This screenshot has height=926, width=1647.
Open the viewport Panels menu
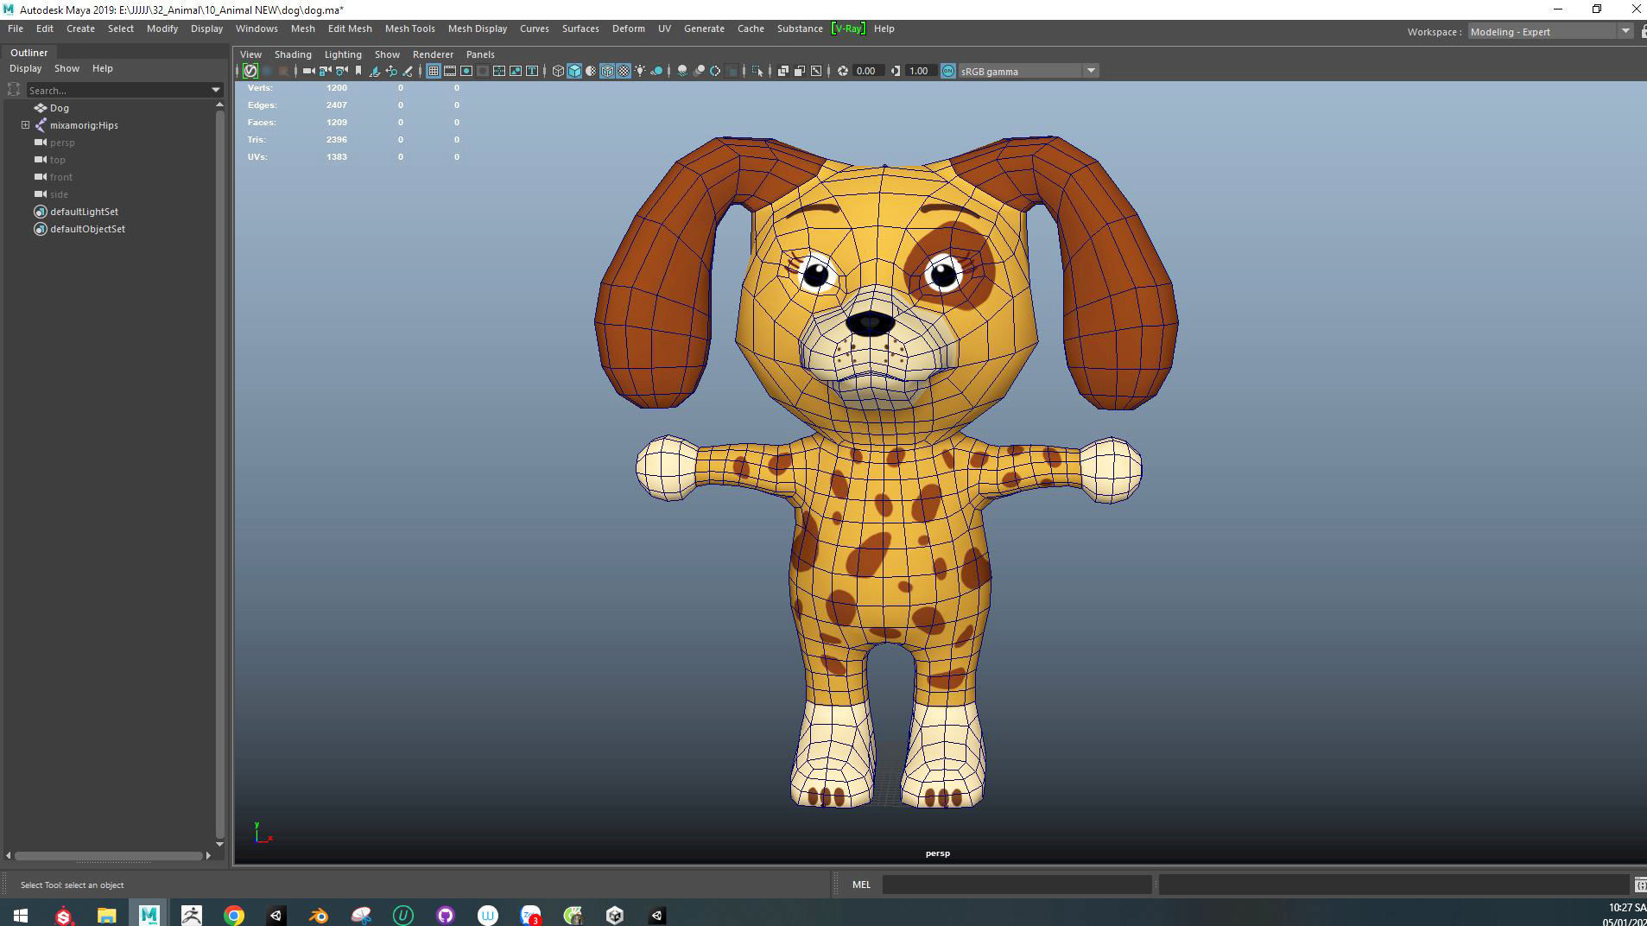point(480,54)
